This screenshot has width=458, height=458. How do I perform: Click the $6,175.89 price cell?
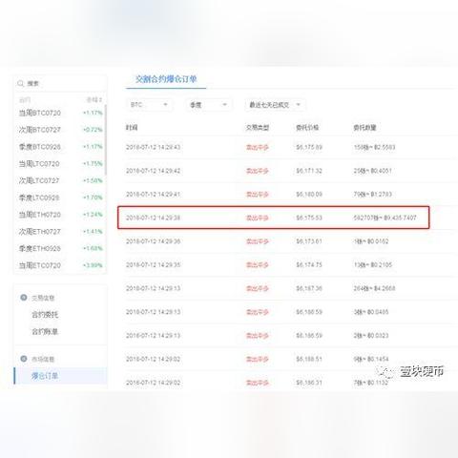309,147
